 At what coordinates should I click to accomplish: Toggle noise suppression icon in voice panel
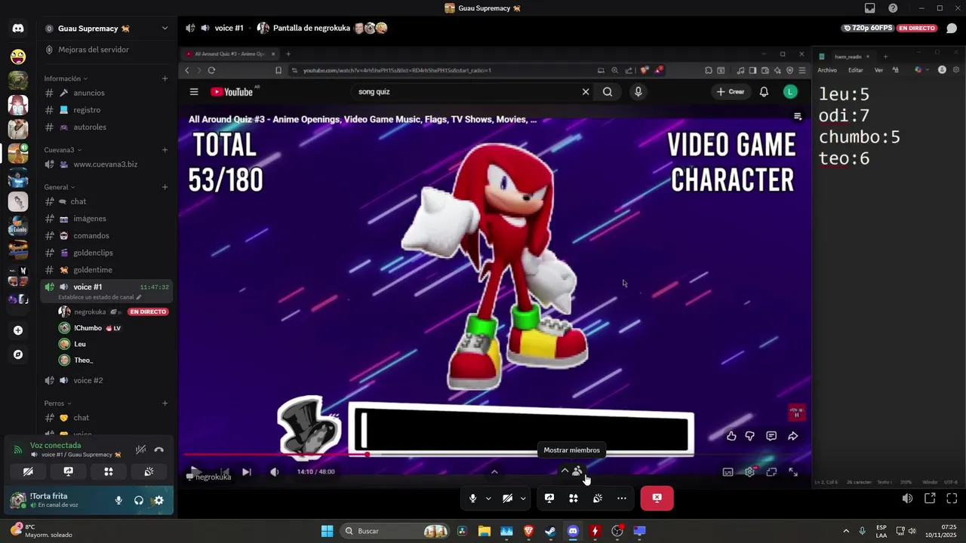pos(140,450)
